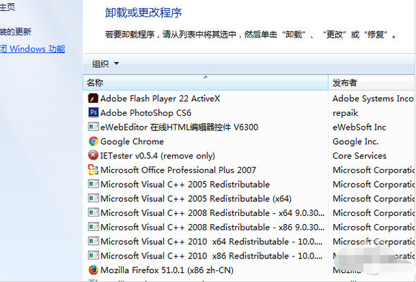Select the Adobe Flash Player 22 ActiveX entry
The width and height of the screenshot is (416, 282).
click(x=160, y=99)
